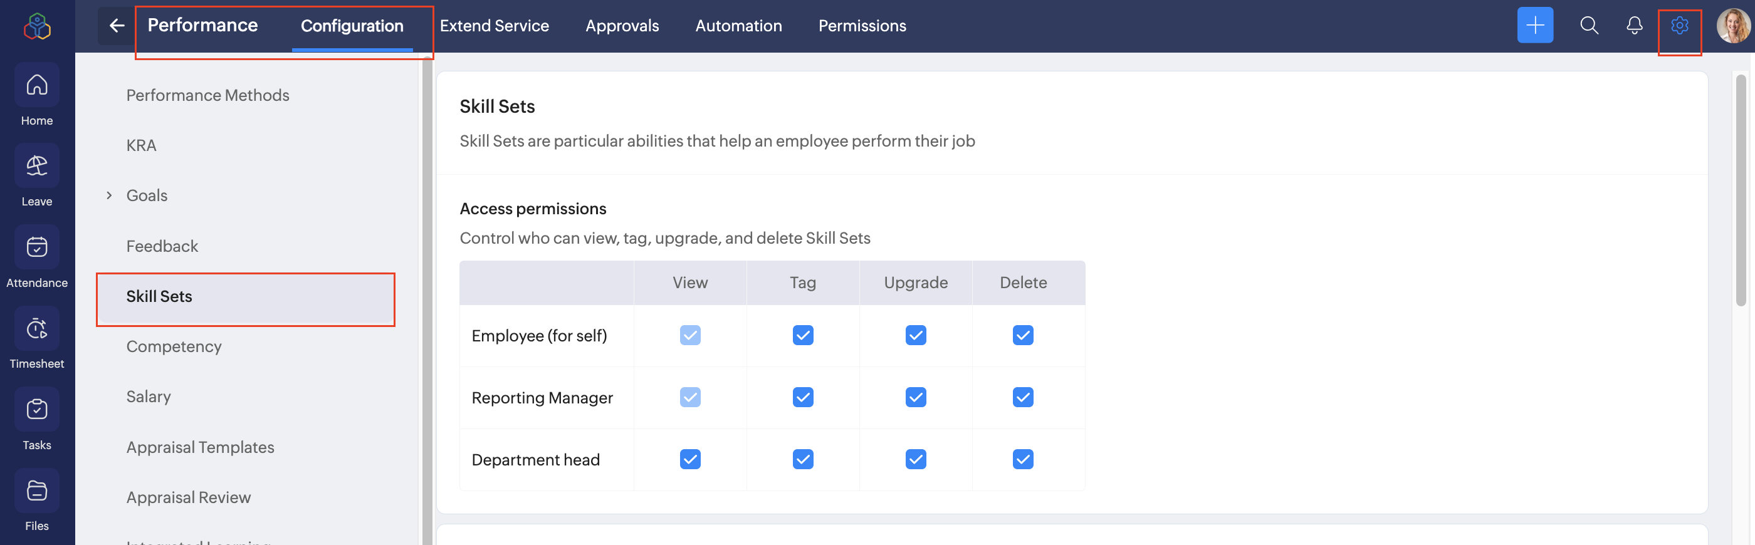Select Competency in the sidebar
This screenshot has height=545, width=1755.
pos(174,347)
